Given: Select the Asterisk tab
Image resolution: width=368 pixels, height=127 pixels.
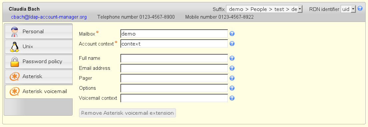Looking at the screenshot, I should (39, 77).
